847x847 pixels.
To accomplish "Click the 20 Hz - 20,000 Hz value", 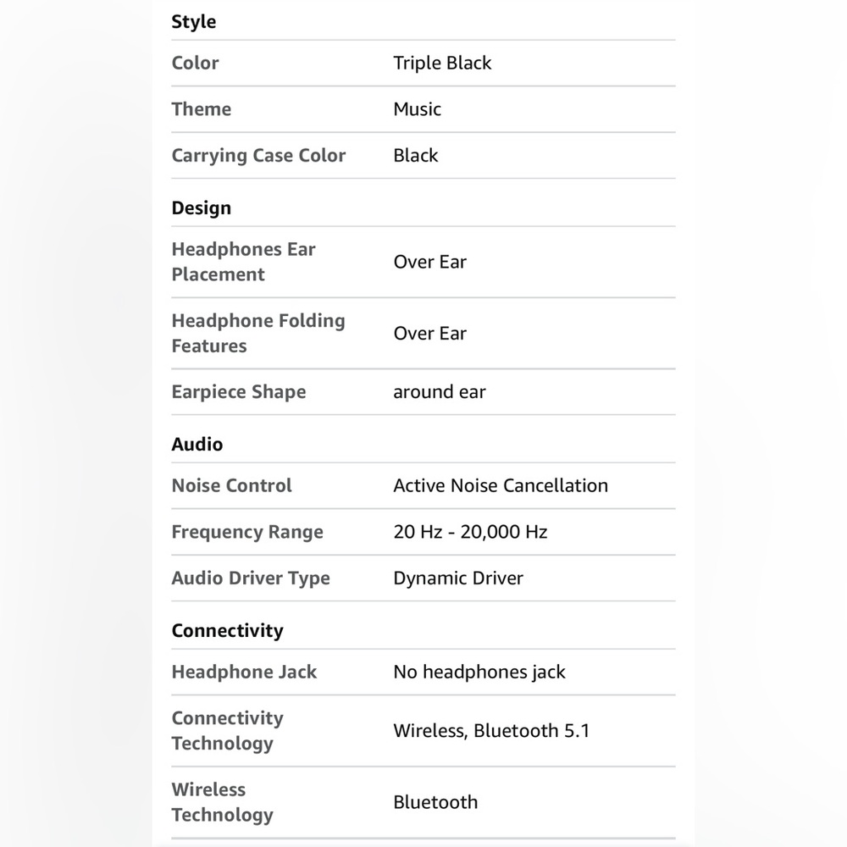I will tap(470, 532).
